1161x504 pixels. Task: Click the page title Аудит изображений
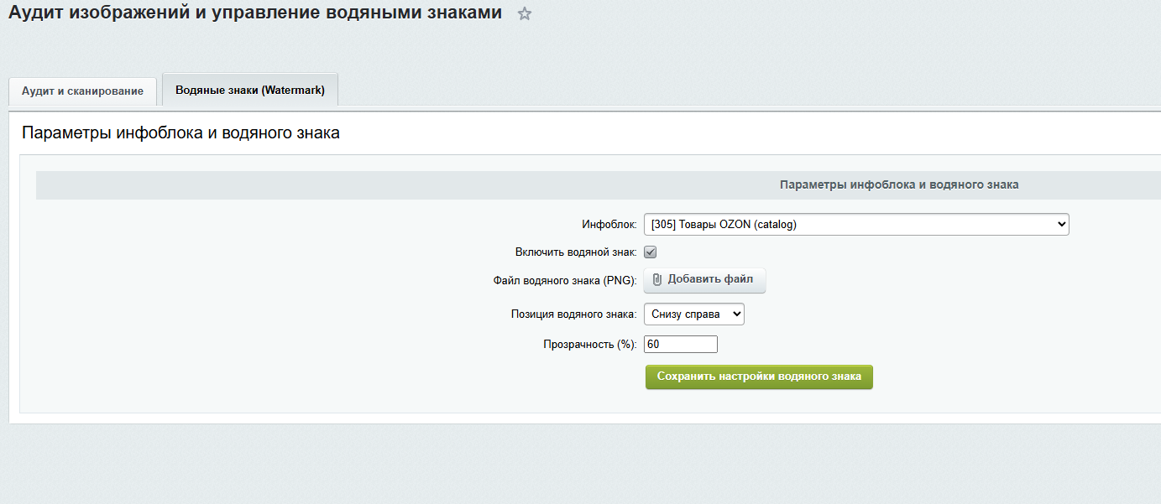click(255, 13)
